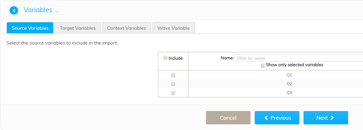
Task: Check the Include all checkbox in header
Action: point(165,58)
